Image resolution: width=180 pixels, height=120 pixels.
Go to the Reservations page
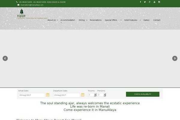(96, 20)
